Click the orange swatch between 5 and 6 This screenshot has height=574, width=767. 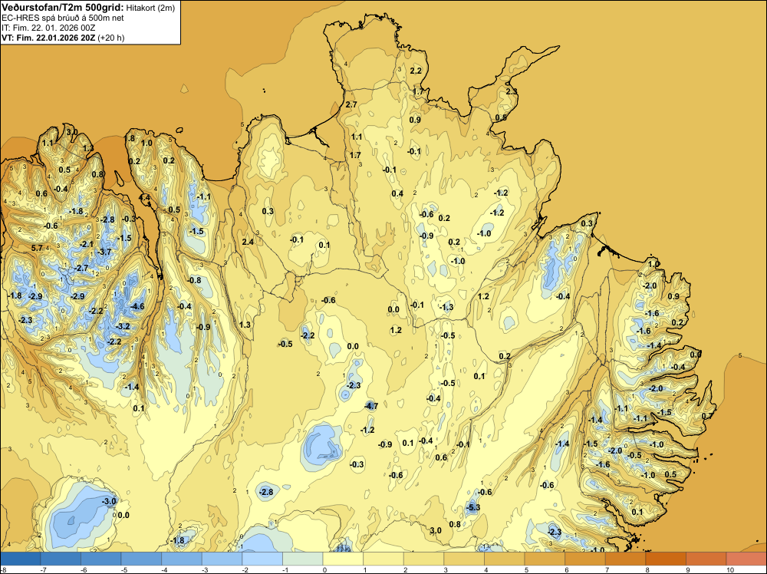click(x=545, y=559)
